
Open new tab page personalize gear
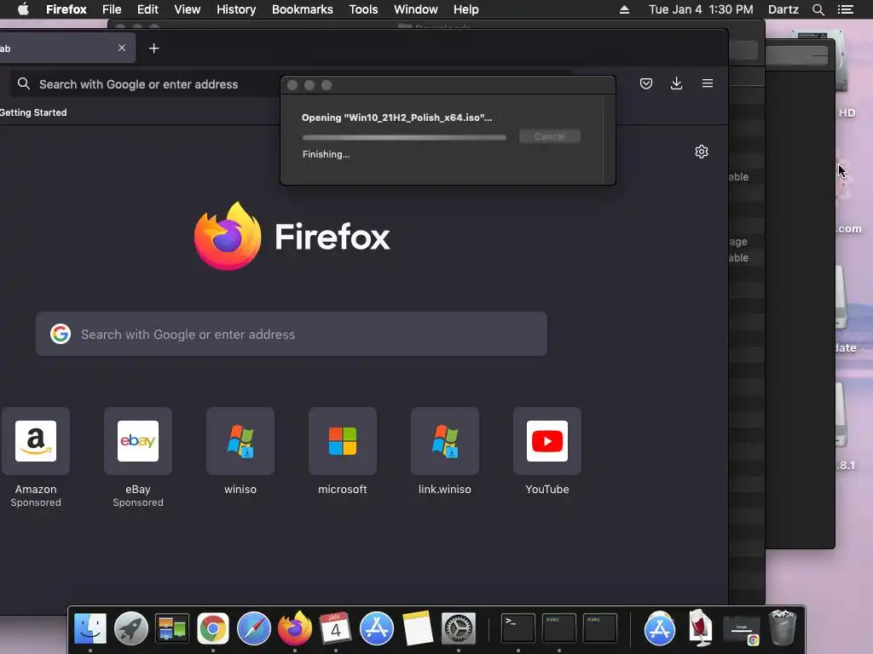point(702,152)
